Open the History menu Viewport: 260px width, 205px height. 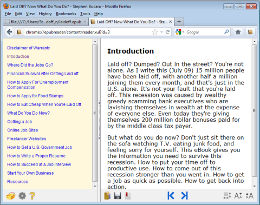pos(45,14)
